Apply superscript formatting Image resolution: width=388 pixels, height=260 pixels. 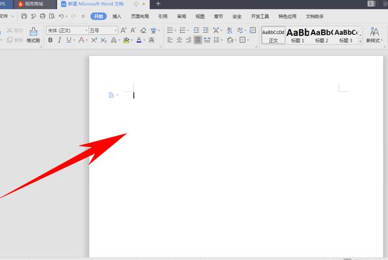click(x=94, y=40)
